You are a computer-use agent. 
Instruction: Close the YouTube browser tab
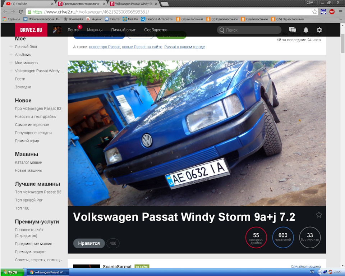coord(52,4)
